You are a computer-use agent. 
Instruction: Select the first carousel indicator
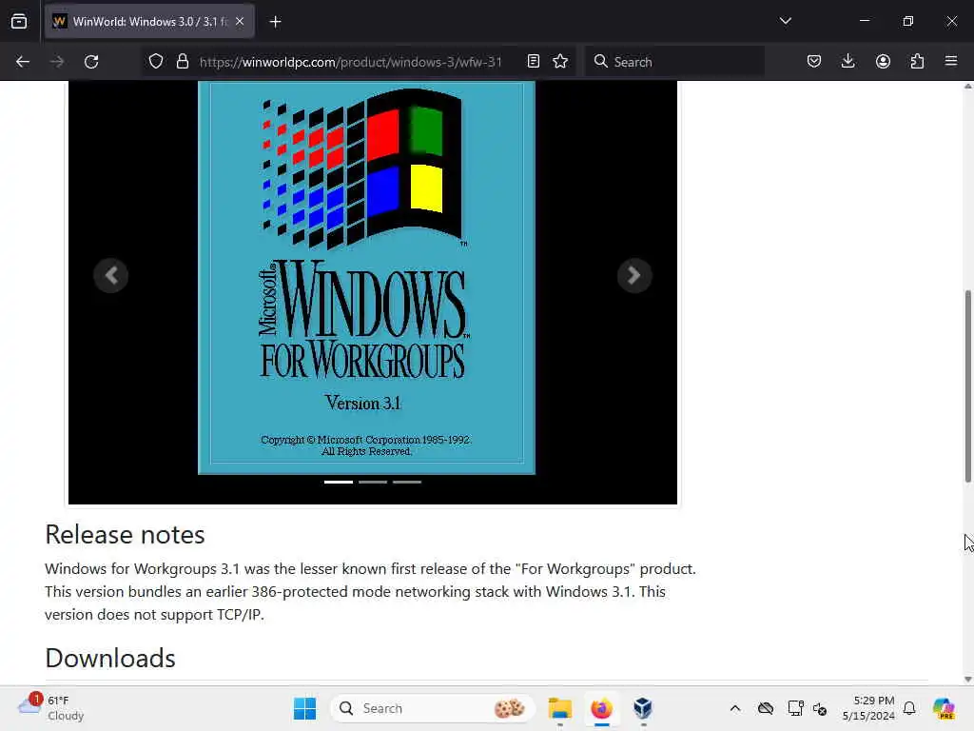[339, 482]
